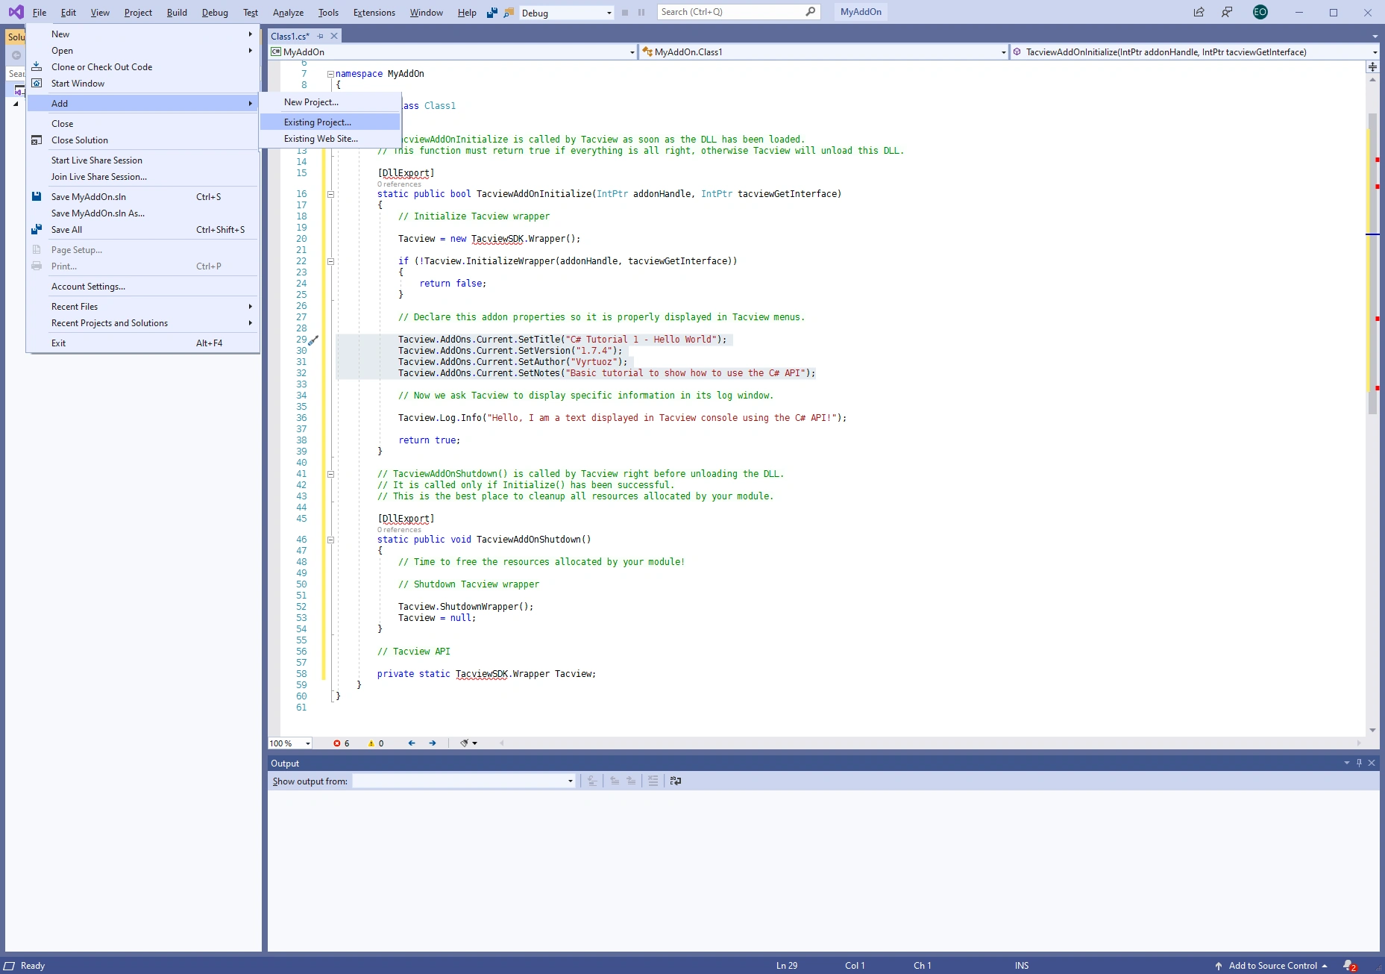Toggle pin on Class1.cs tab
1385x974 pixels.
coord(321,36)
